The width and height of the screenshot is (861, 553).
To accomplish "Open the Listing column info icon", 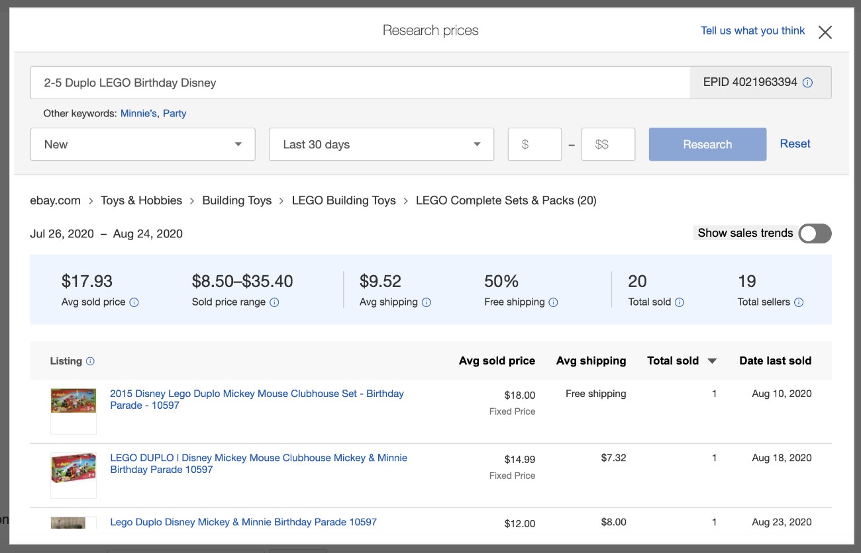I will tap(91, 361).
